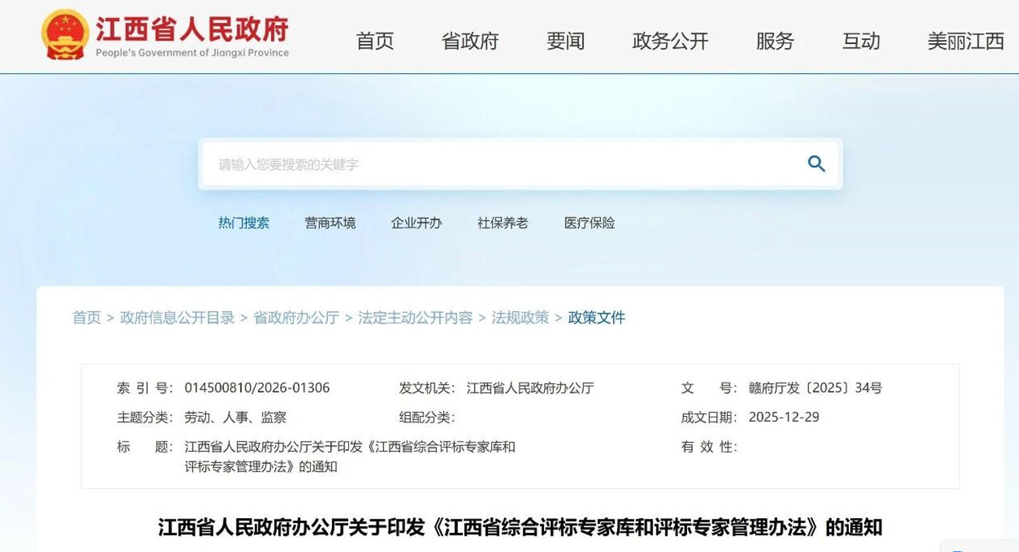Click the 社保养老 hot search link

pyautogui.click(x=502, y=223)
